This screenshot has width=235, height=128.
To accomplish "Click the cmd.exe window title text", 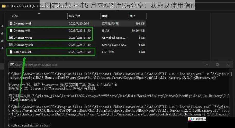I will click(36, 65).
